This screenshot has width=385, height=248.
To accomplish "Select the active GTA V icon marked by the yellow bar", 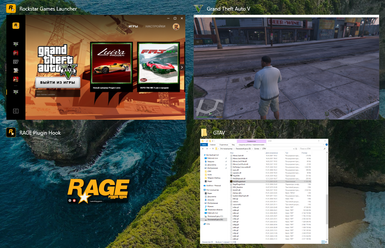I will point(16,92).
